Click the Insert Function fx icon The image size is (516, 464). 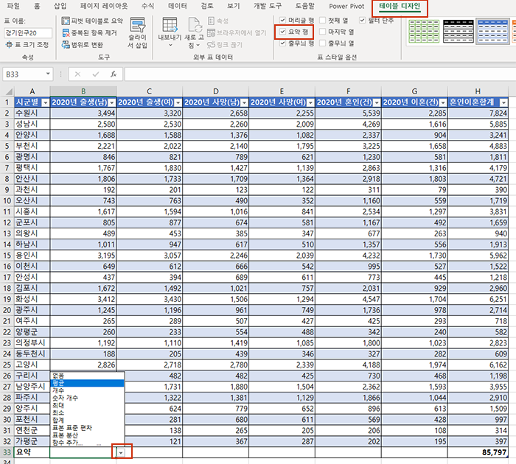(114, 74)
